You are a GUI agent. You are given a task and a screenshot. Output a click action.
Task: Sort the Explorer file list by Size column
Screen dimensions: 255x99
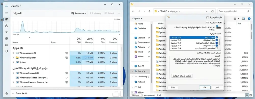tap(239, 23)
